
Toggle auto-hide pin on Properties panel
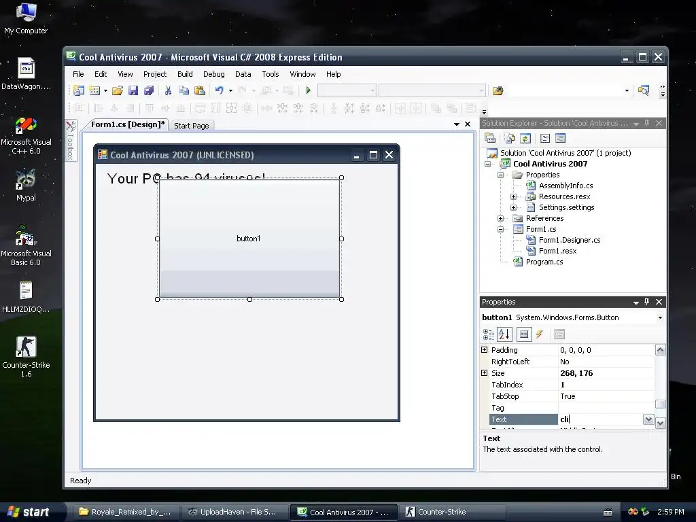tap(647, 302)
